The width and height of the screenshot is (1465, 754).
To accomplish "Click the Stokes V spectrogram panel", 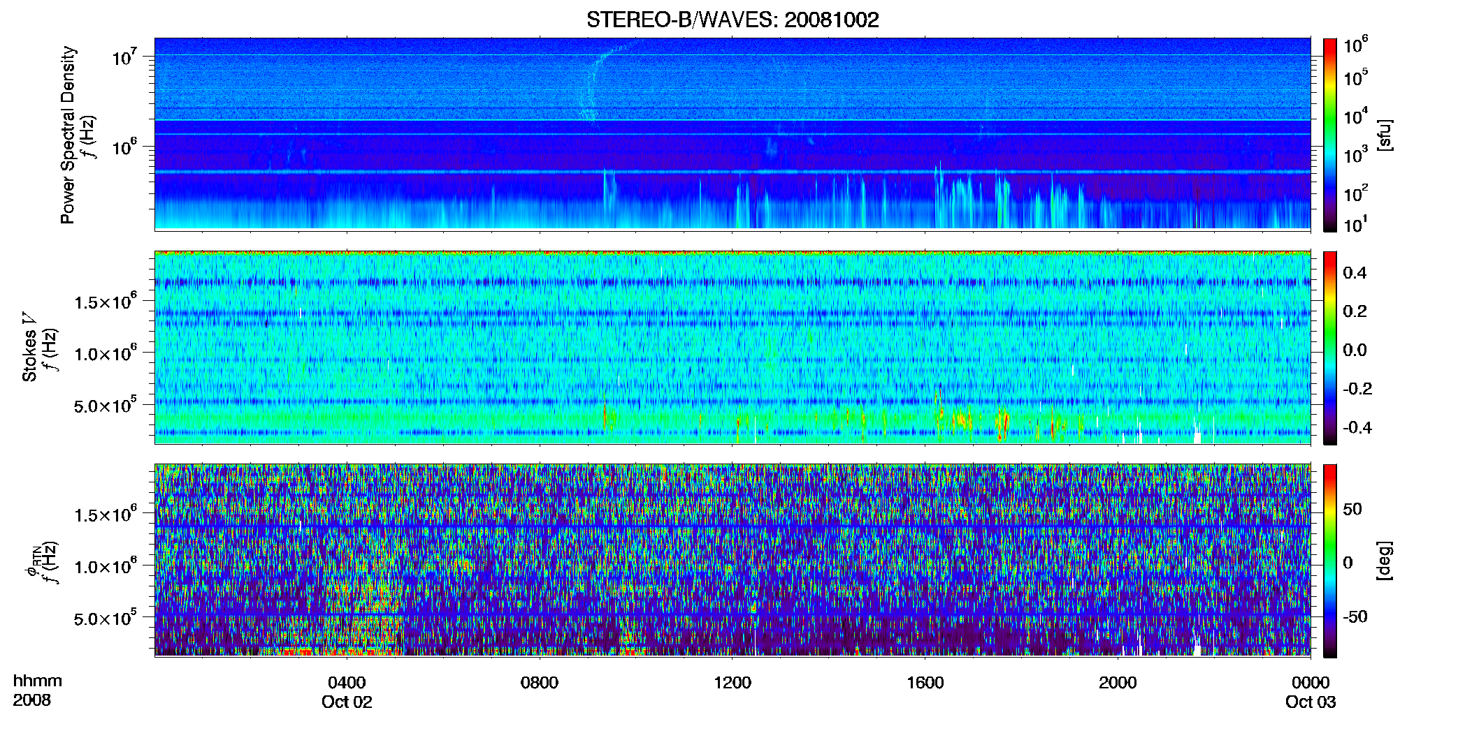I will tap(732, 348).
